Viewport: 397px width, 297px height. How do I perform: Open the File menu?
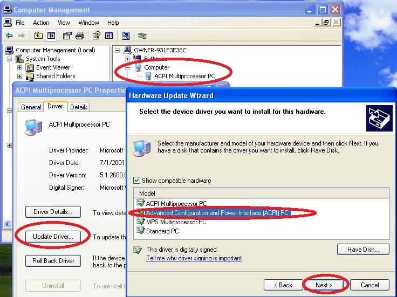[x=20, y=23]
